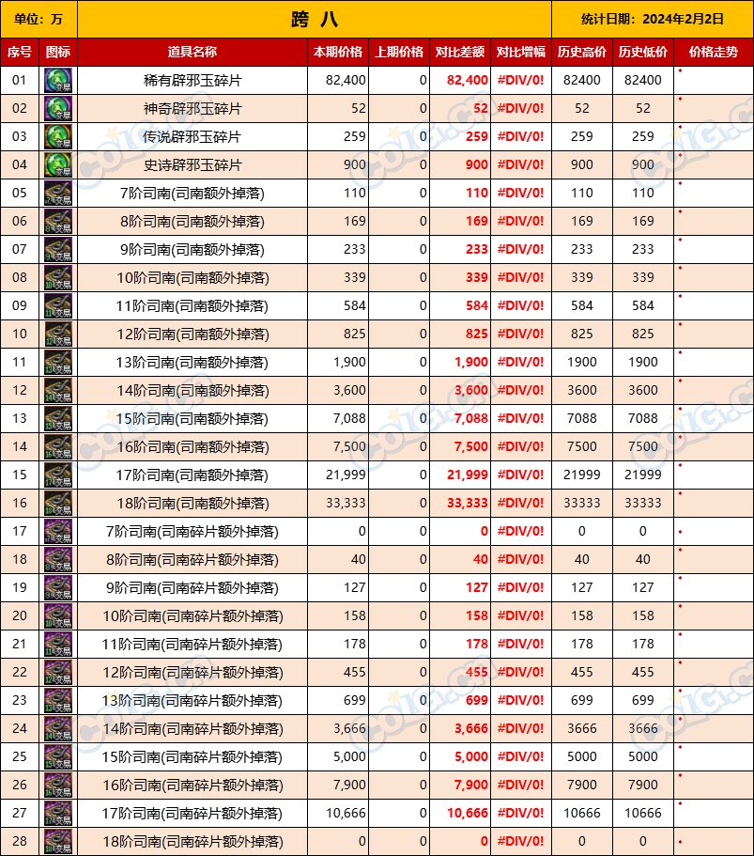Click the icon in row 04 史诗辟邪玉碎片
Image resolution: width=754 pixels, height=856 pixels.
pos(58,164)
